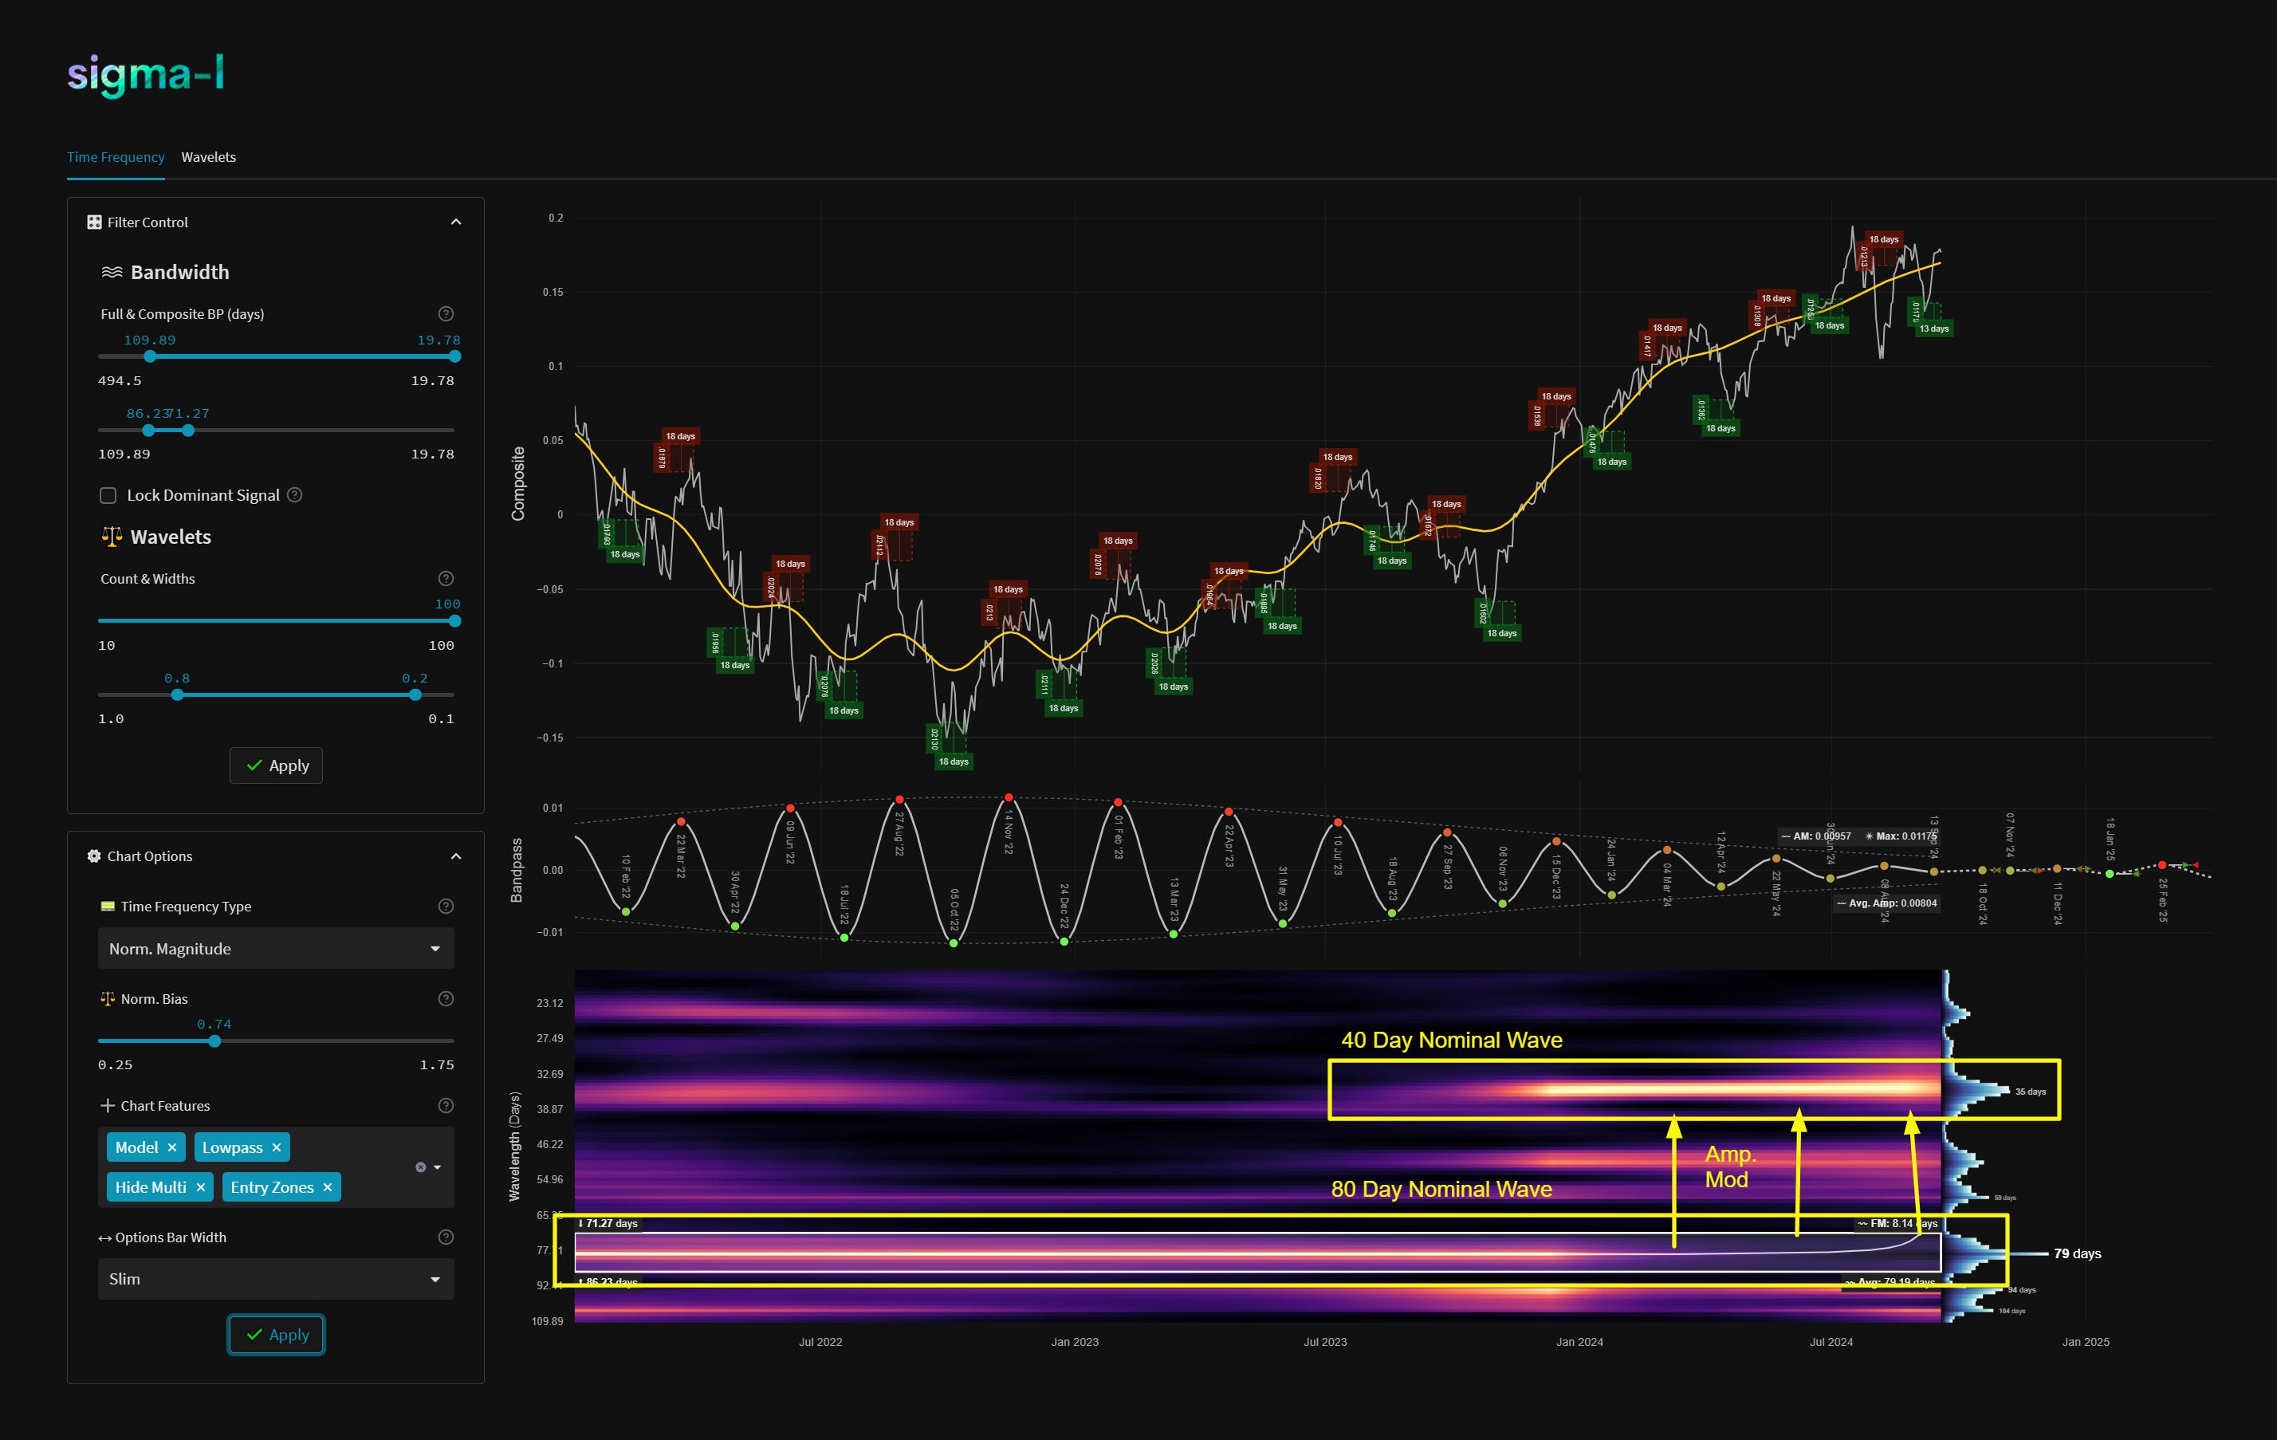Click the Entry Zones chip label

tap(273, 1187)
